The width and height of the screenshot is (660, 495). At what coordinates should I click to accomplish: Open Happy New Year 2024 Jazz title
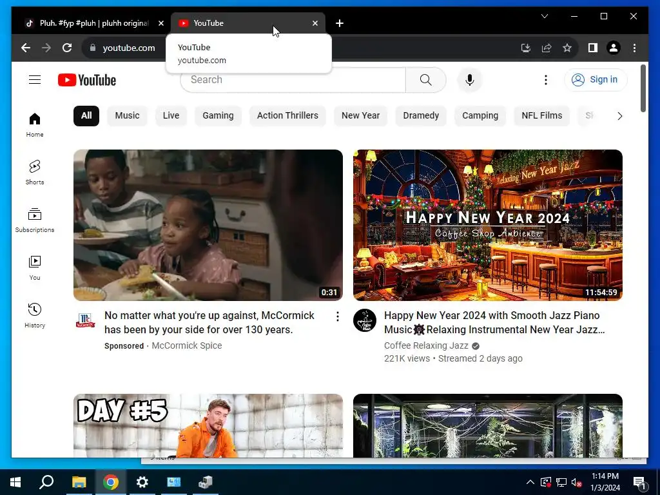click(x=494, y=322)
